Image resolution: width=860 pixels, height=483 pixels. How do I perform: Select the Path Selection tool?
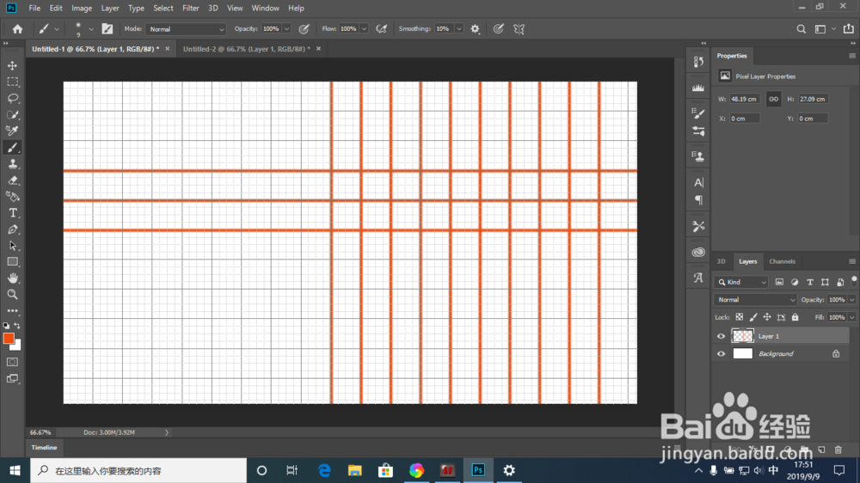12,246
